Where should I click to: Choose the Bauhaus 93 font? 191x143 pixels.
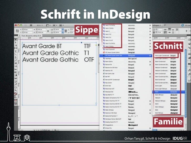126,71
